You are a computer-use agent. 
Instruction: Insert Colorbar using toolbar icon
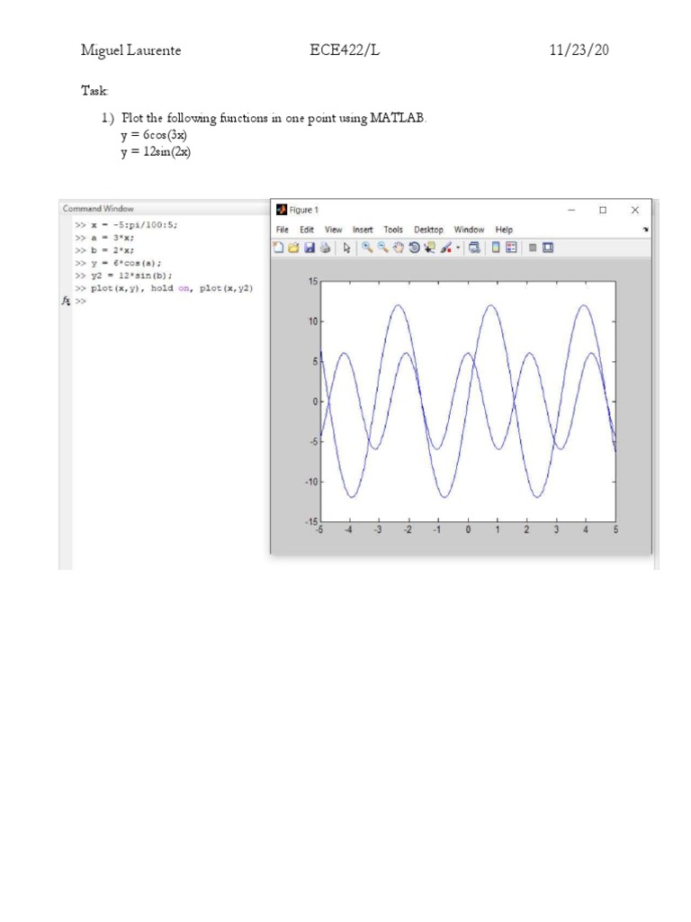(x=496, y=248)
